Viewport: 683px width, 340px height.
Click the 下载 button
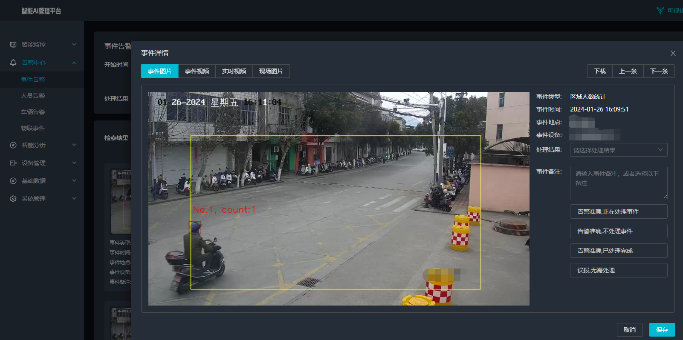[600, 71]
